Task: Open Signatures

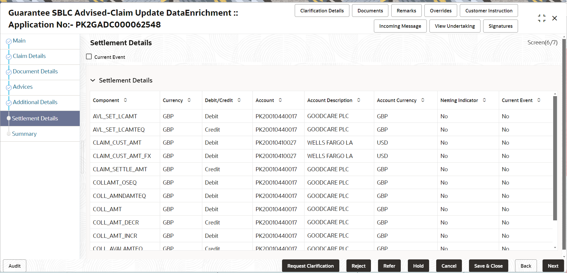Action: [x=501, y=26]
